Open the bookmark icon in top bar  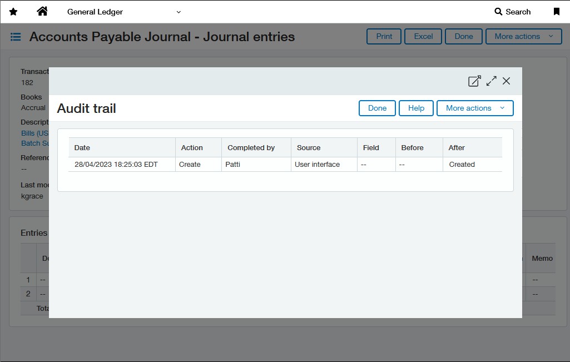point(556,12)
